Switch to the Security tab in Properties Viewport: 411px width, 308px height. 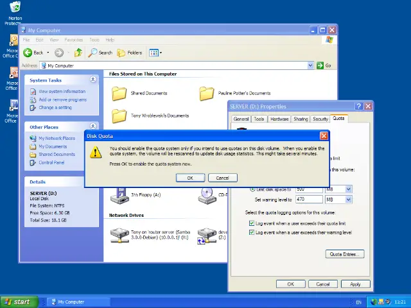click(320, 119)
